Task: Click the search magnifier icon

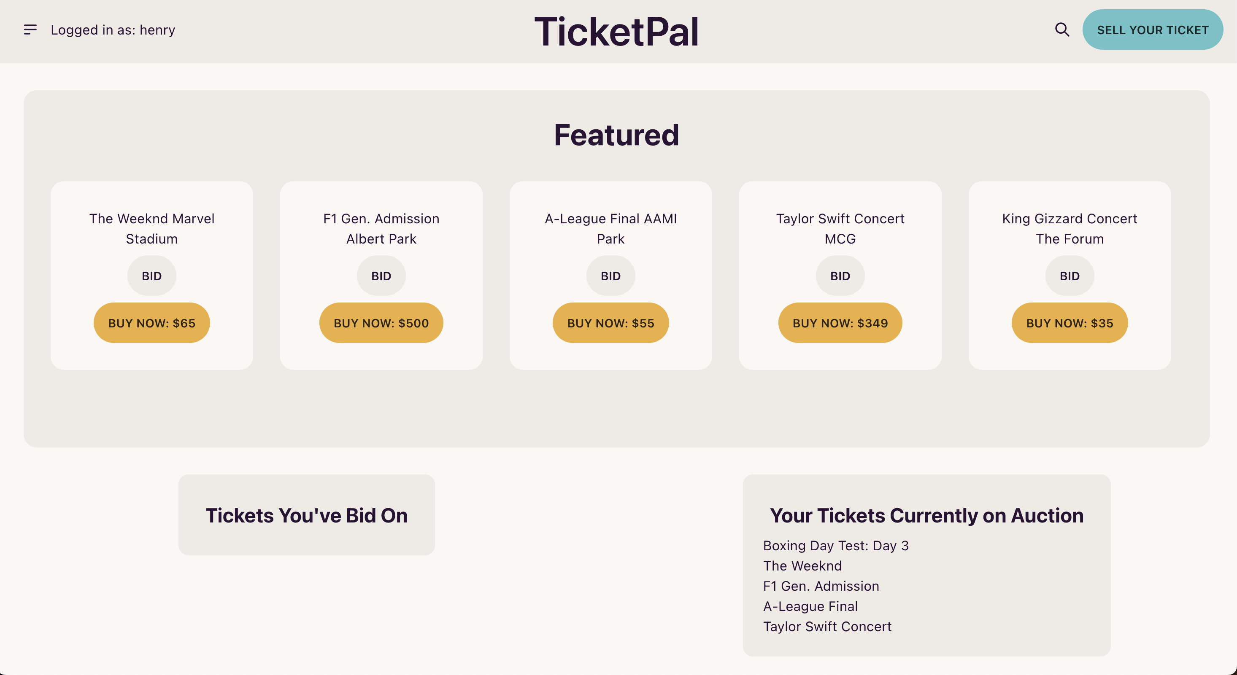Action: tap(1062, 30)
